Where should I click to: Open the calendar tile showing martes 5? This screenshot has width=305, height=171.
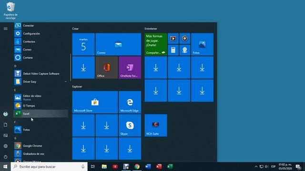(83, 44)
